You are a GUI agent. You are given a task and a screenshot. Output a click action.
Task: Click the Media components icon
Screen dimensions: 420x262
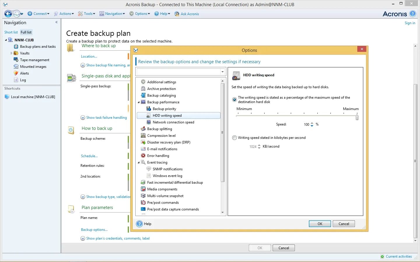point(143,189)
